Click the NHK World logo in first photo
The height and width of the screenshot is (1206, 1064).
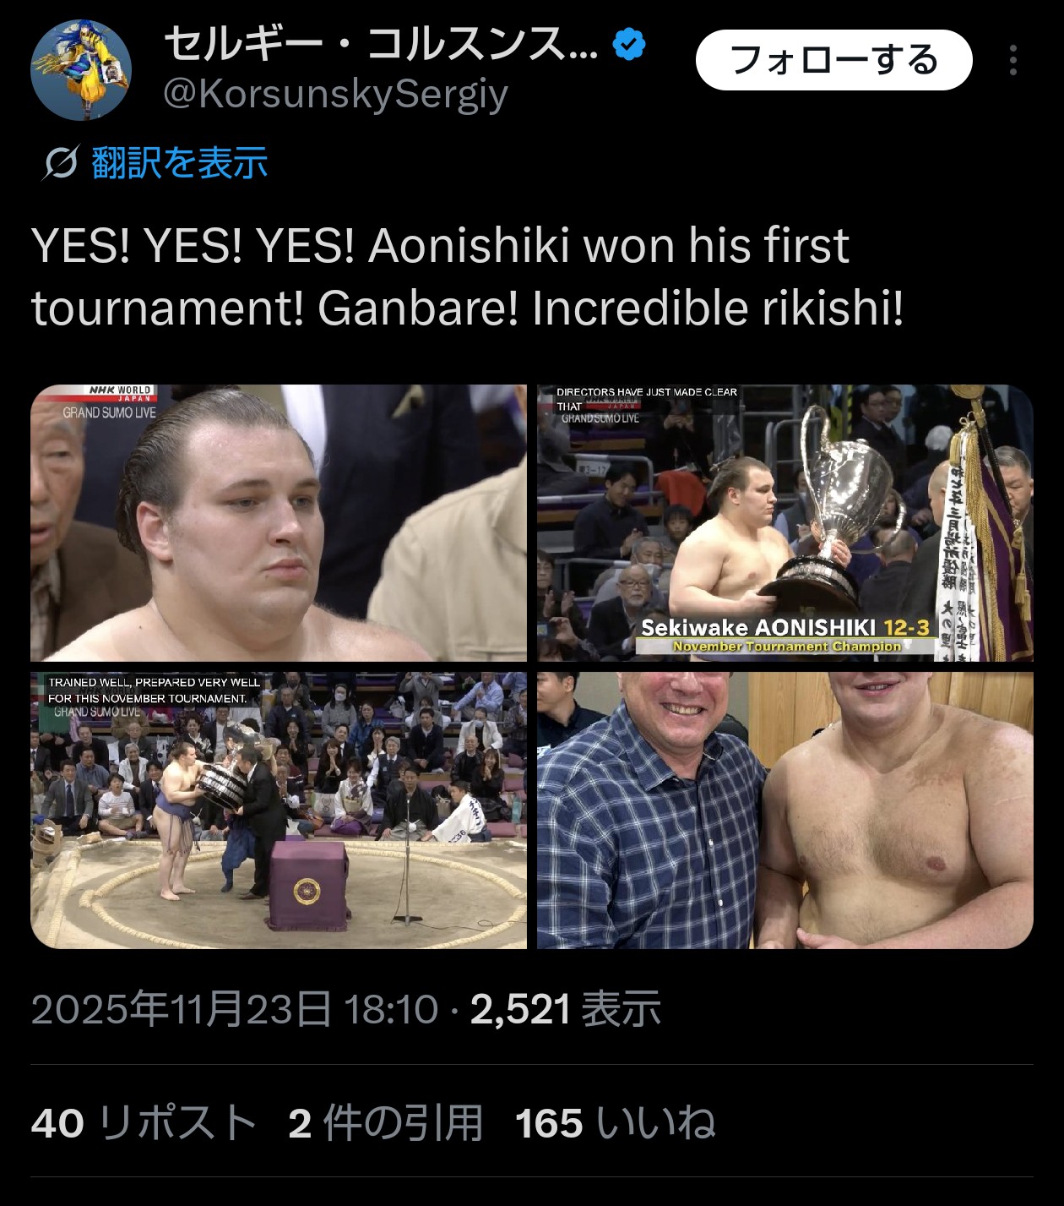click(120, 393)
